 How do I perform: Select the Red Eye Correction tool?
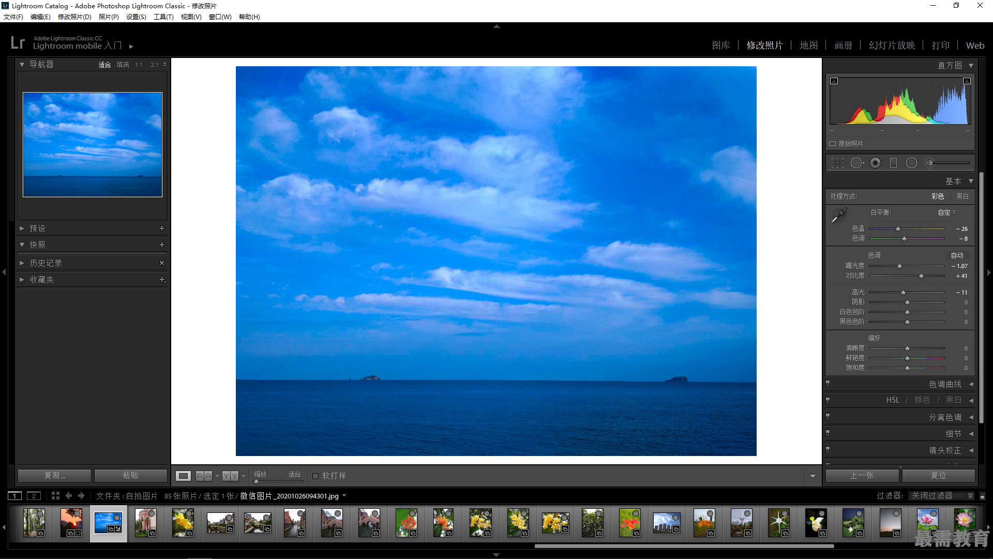pyautogui.click(x=875, y=163)
